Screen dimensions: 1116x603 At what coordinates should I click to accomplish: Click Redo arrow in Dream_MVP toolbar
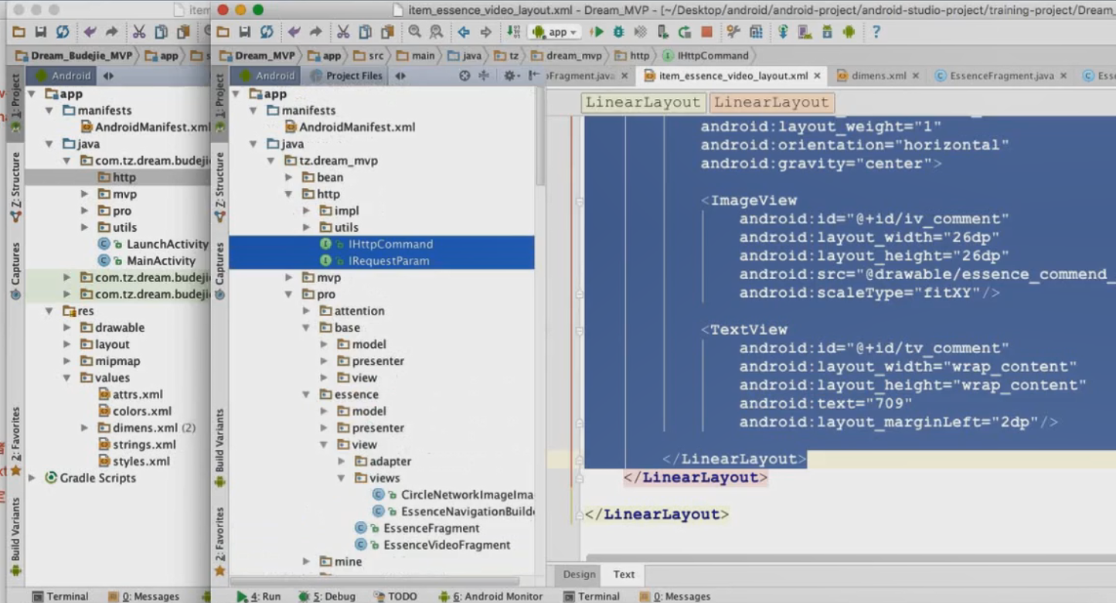(x=316, y=32)
